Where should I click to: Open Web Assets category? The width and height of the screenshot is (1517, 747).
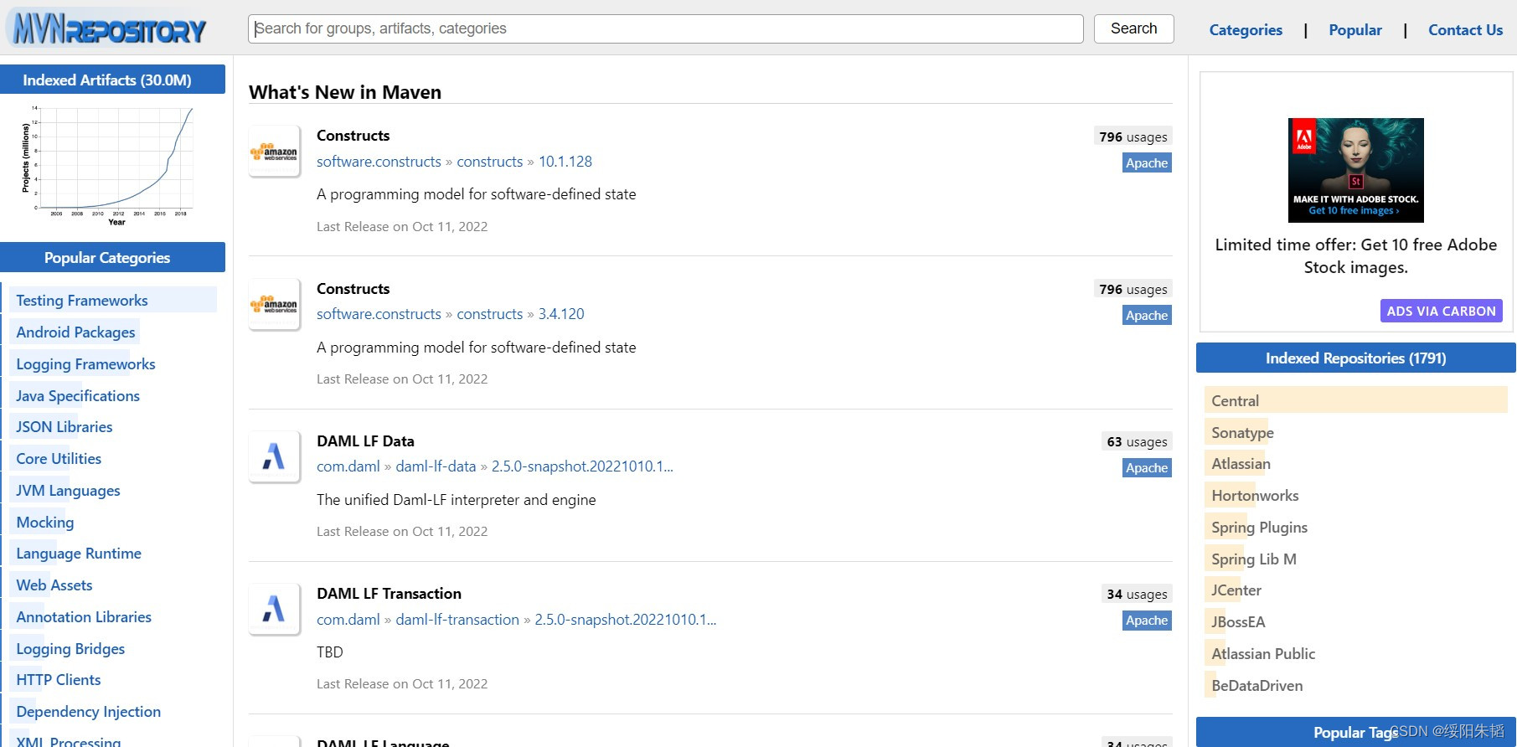(x=54, y=585)
